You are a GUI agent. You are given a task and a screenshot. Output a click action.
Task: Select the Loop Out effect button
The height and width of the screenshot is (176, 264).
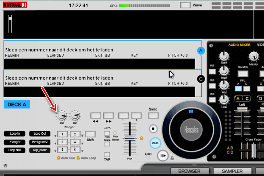point(40,133)
